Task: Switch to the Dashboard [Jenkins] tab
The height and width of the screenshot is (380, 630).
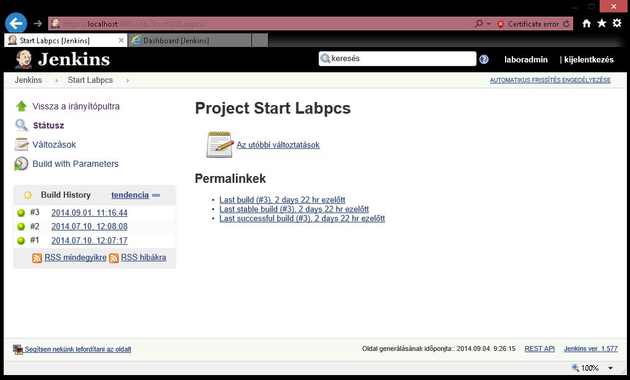Action: 189,41
